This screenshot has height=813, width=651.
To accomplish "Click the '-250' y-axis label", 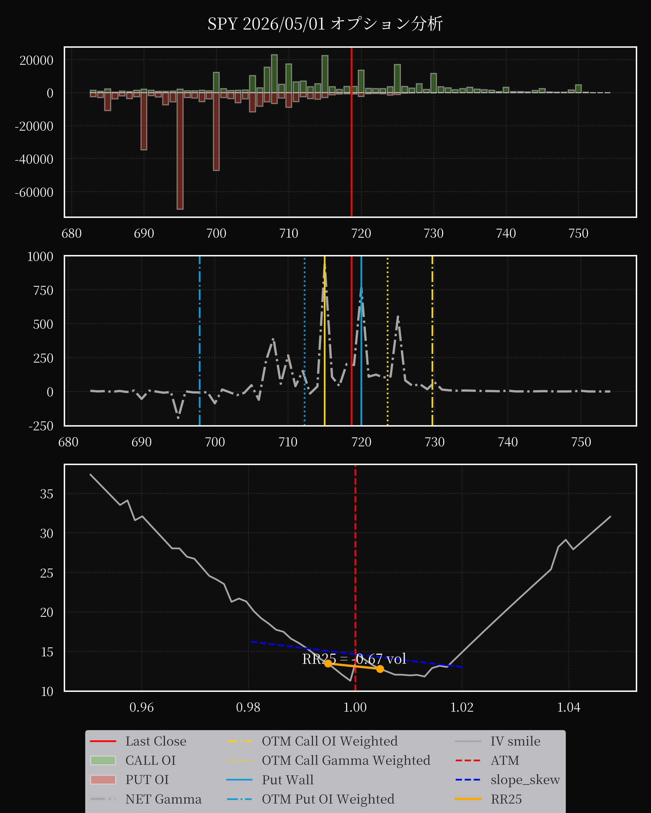I will (41, 426).
